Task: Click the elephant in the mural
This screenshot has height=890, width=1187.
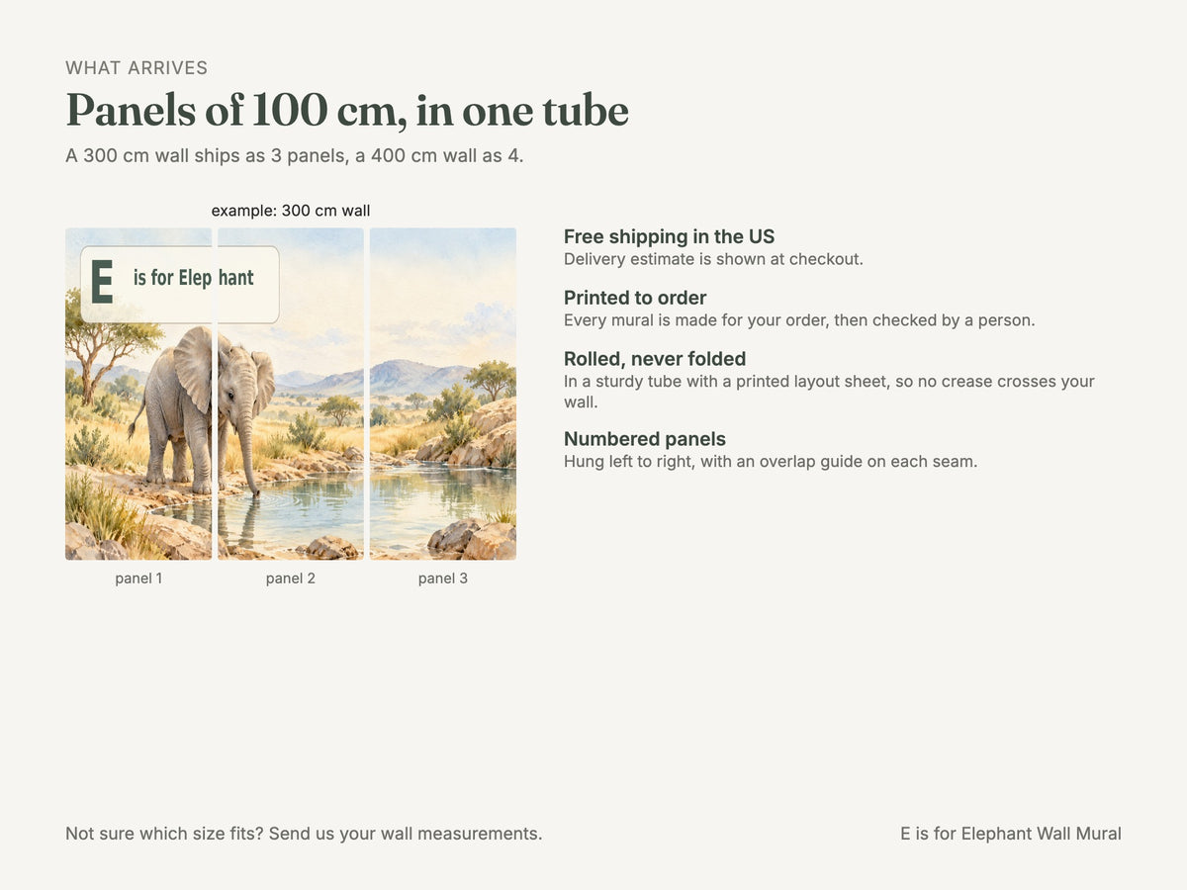Action: 203,408
